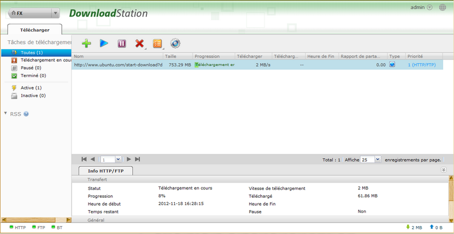Click the BT status indicator
Viewport: 454px width, 234px height.
(x=57, y=227)
